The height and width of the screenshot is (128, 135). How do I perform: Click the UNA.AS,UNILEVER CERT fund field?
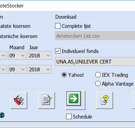(95, 61)
